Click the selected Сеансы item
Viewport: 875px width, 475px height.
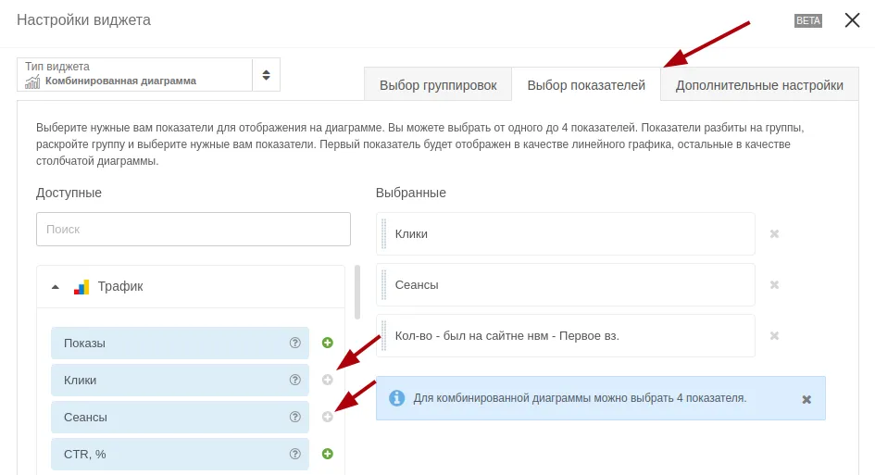coord(566,284)
